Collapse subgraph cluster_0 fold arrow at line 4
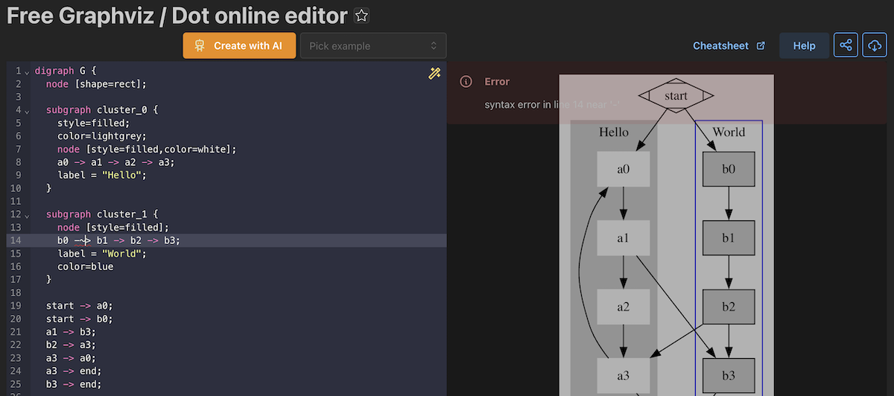The height and width of the screenshot is (396, 894). click(27, 110)
